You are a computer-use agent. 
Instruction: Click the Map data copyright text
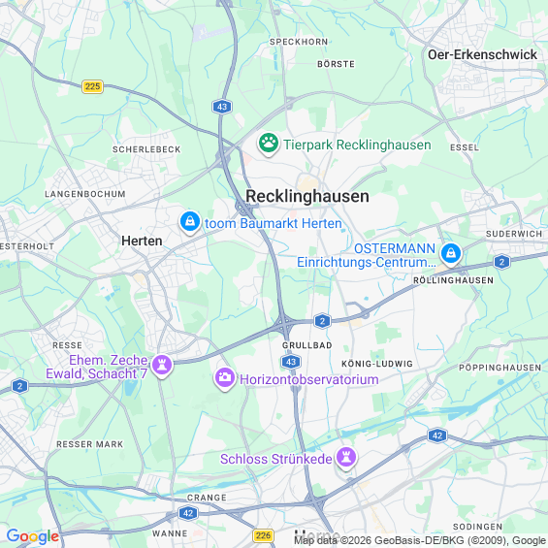420,540
